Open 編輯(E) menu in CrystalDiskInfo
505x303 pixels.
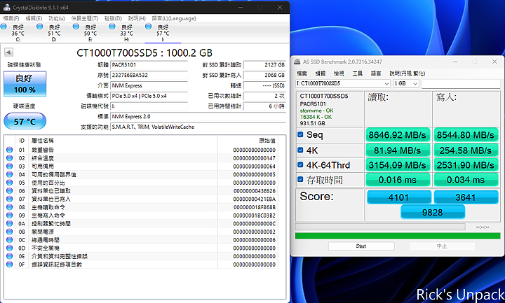(34, 18)
